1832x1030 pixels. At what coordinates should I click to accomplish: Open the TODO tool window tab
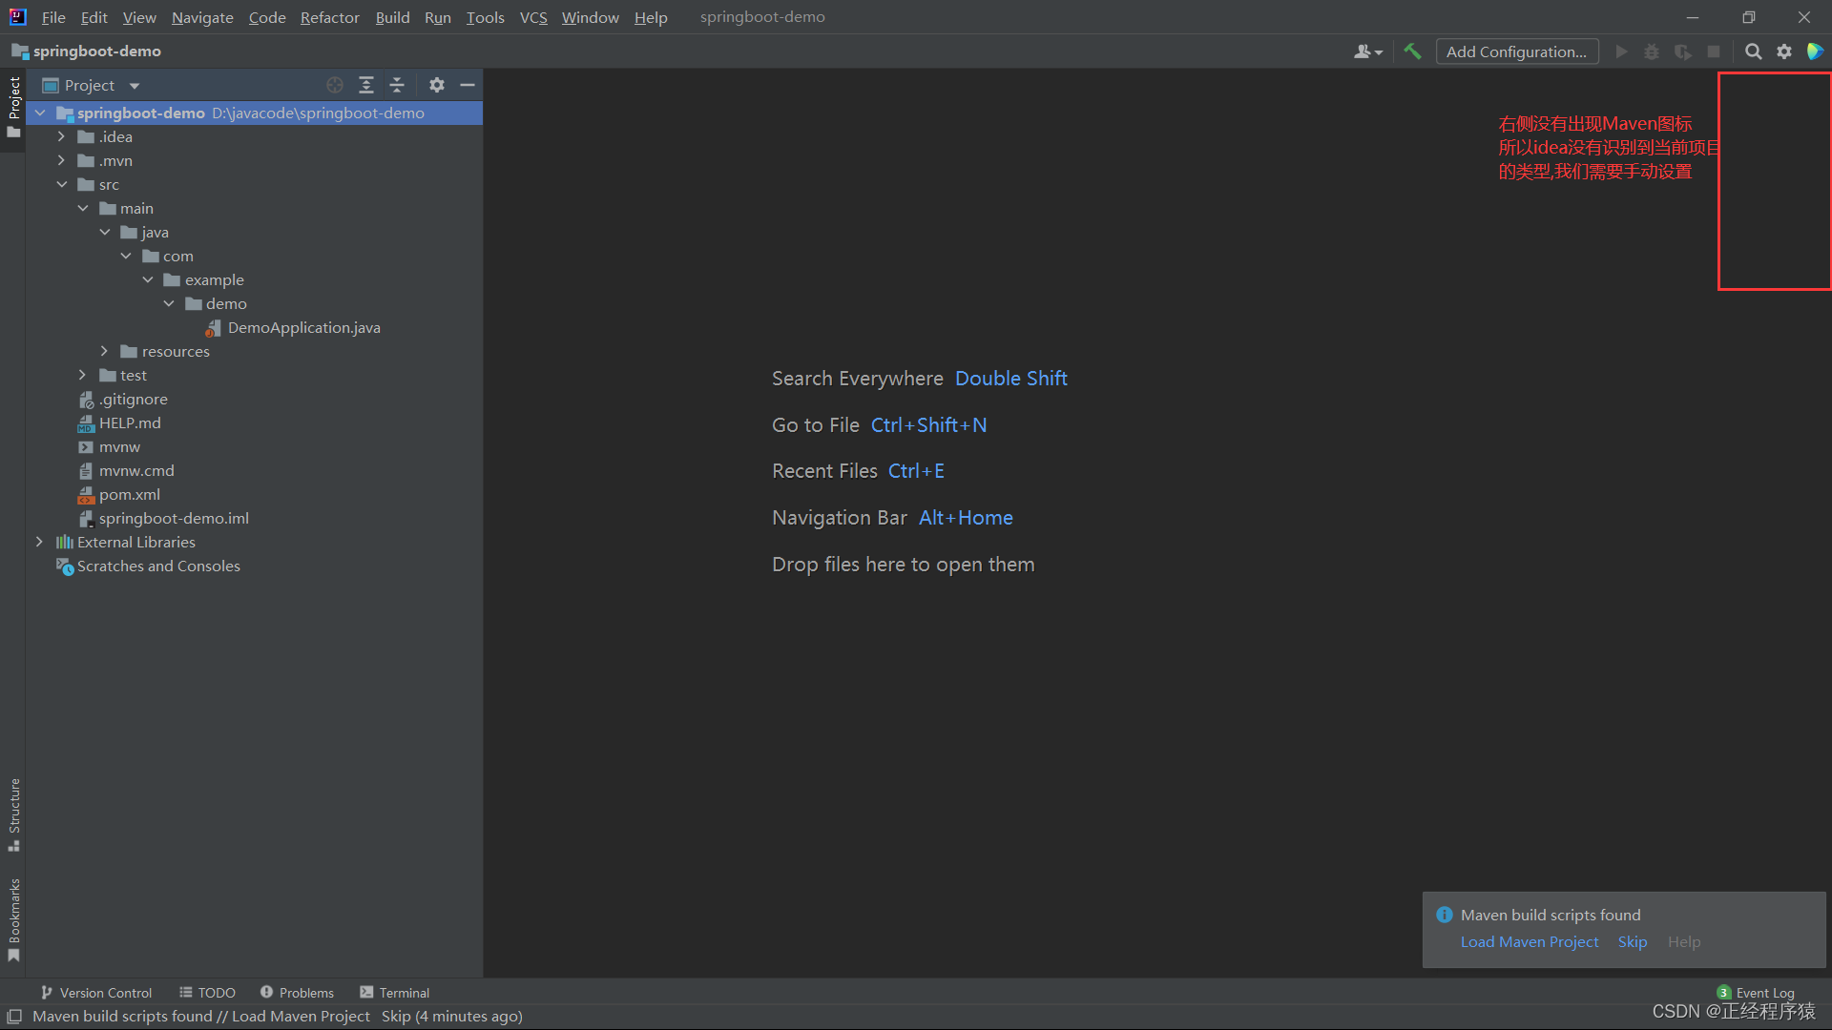207,993
